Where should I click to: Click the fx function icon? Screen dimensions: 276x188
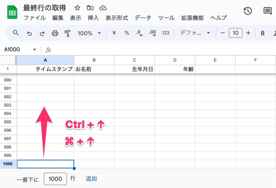49,50
